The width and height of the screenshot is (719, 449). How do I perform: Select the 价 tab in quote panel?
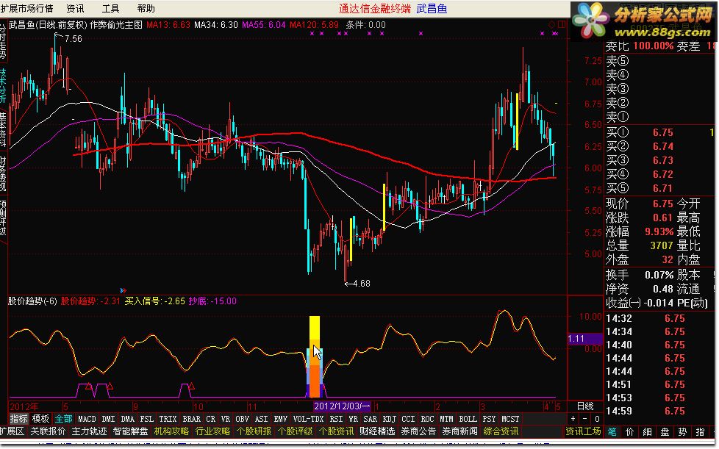click(630, 431)
